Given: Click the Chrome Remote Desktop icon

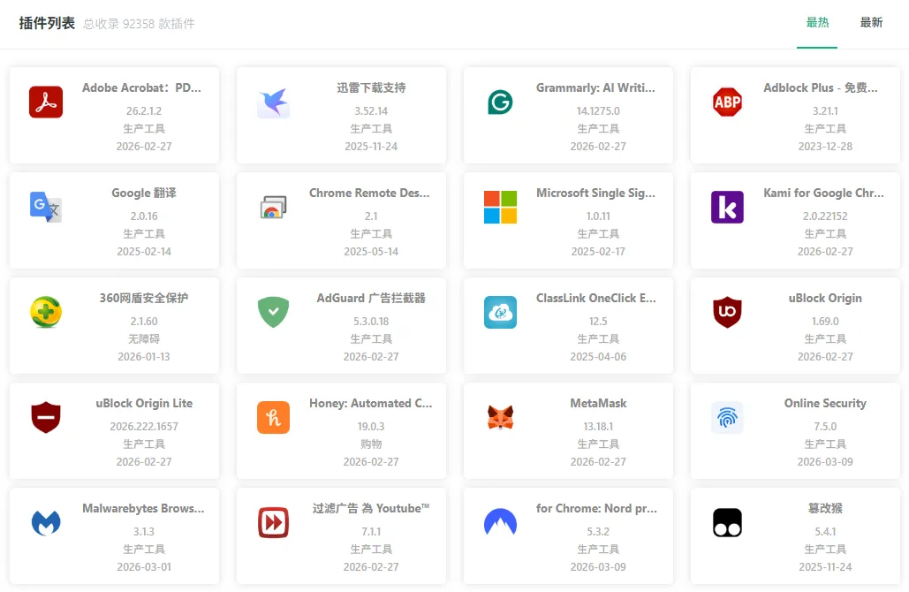Looking at the screenshot, I should [273, 207].
